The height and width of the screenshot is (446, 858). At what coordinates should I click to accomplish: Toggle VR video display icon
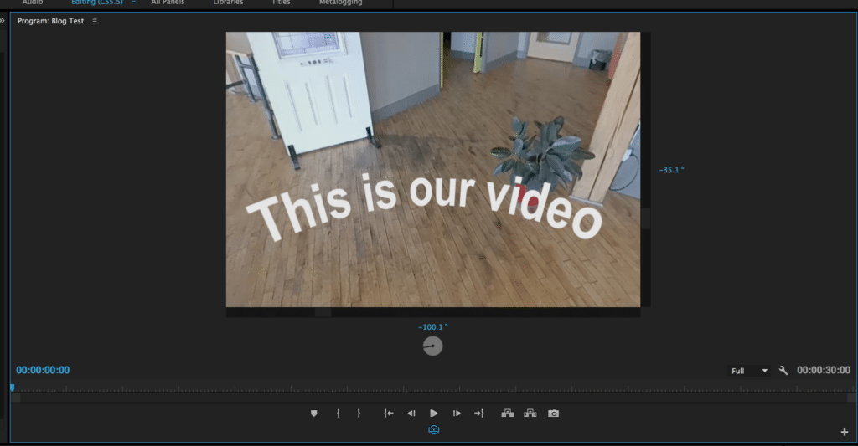[x=434, y=430]
